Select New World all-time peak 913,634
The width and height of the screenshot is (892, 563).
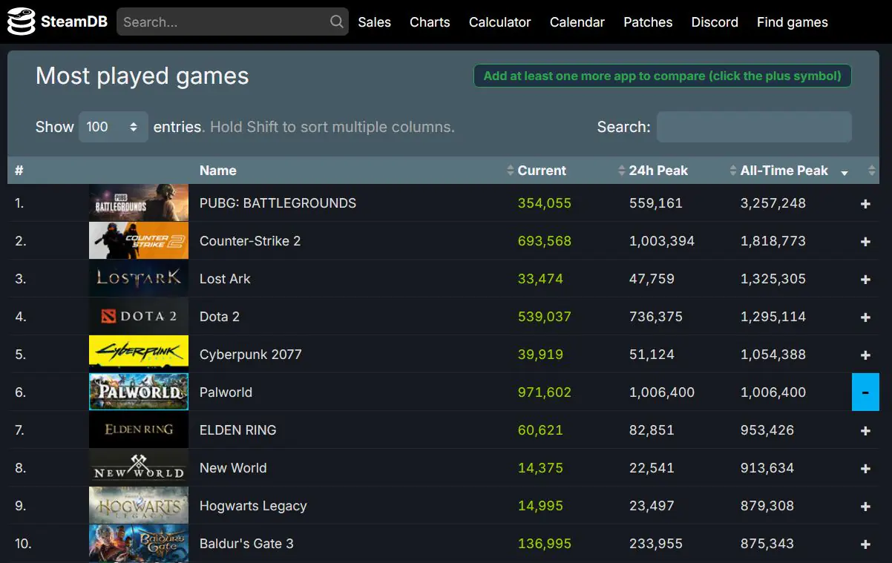point(767,468)
